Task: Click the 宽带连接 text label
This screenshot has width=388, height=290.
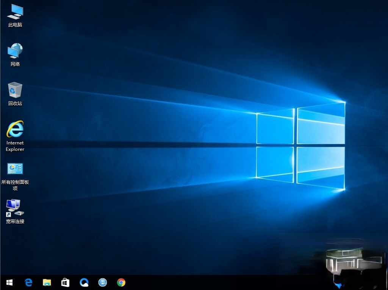Action: [x=15, y=221]
